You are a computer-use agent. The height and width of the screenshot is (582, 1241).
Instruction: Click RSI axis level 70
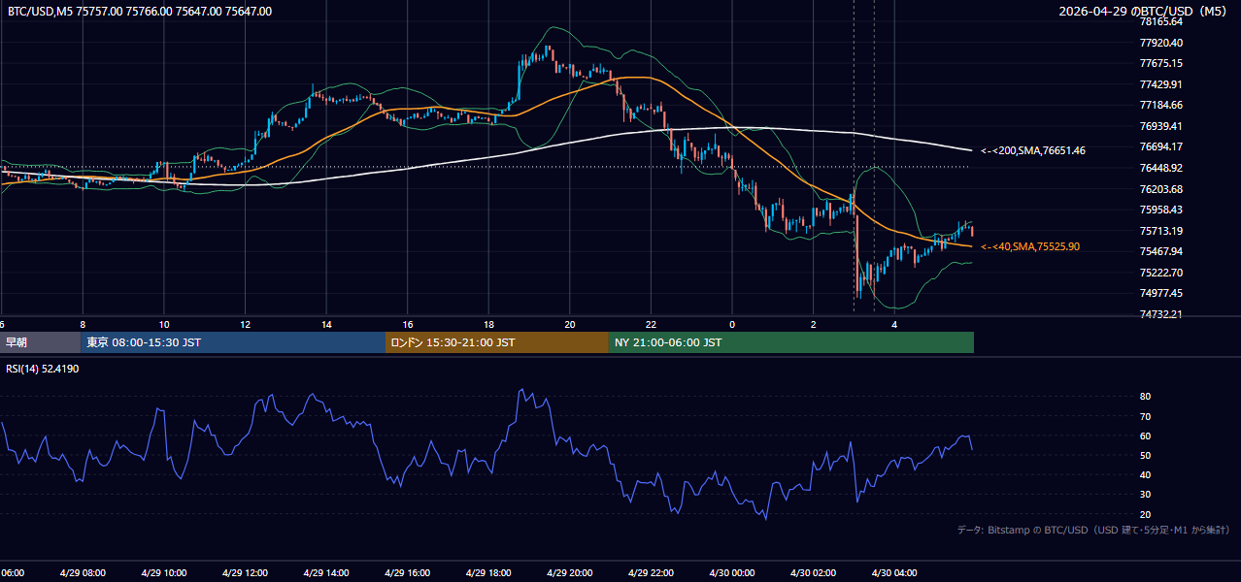click(x=1146, y=416)
